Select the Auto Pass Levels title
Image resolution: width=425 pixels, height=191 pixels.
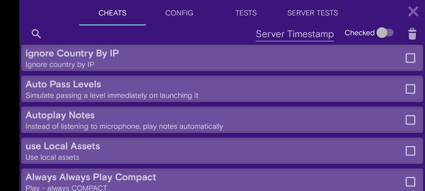coord(63,84)
